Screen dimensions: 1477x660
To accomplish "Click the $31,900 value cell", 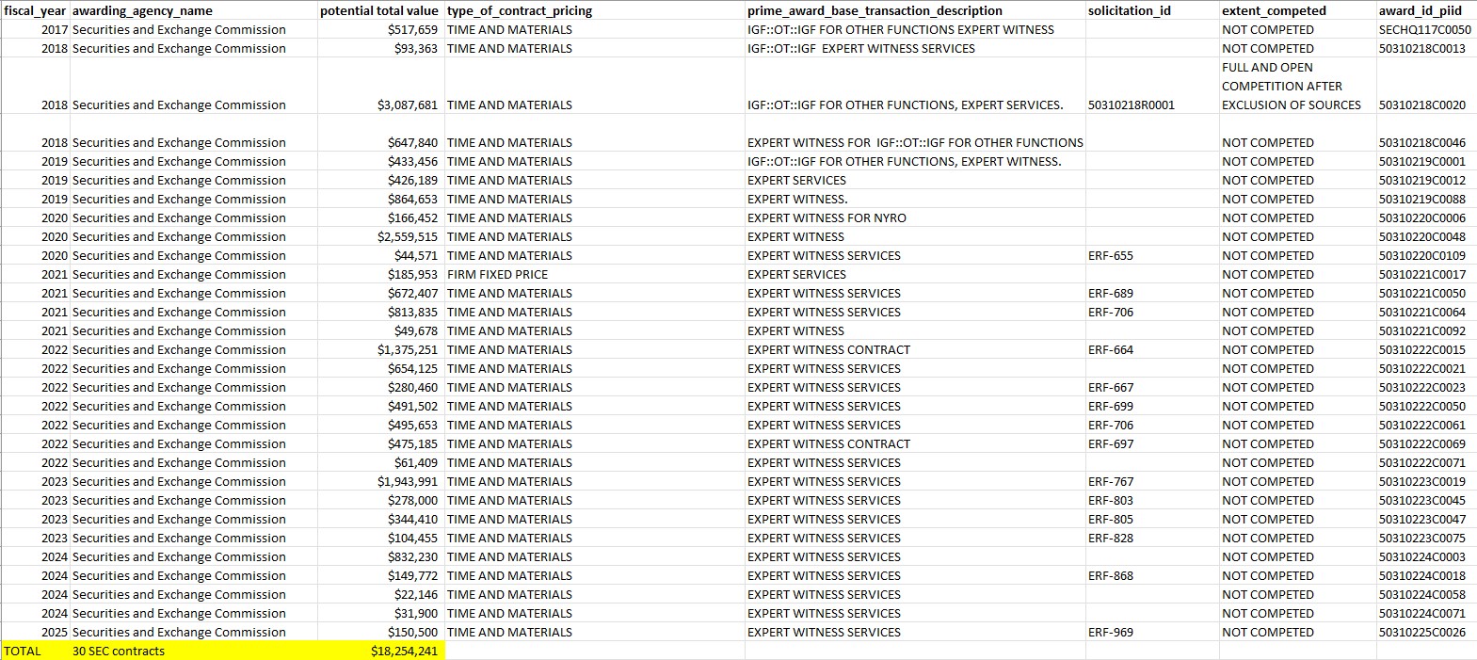I will coord(380,613).
